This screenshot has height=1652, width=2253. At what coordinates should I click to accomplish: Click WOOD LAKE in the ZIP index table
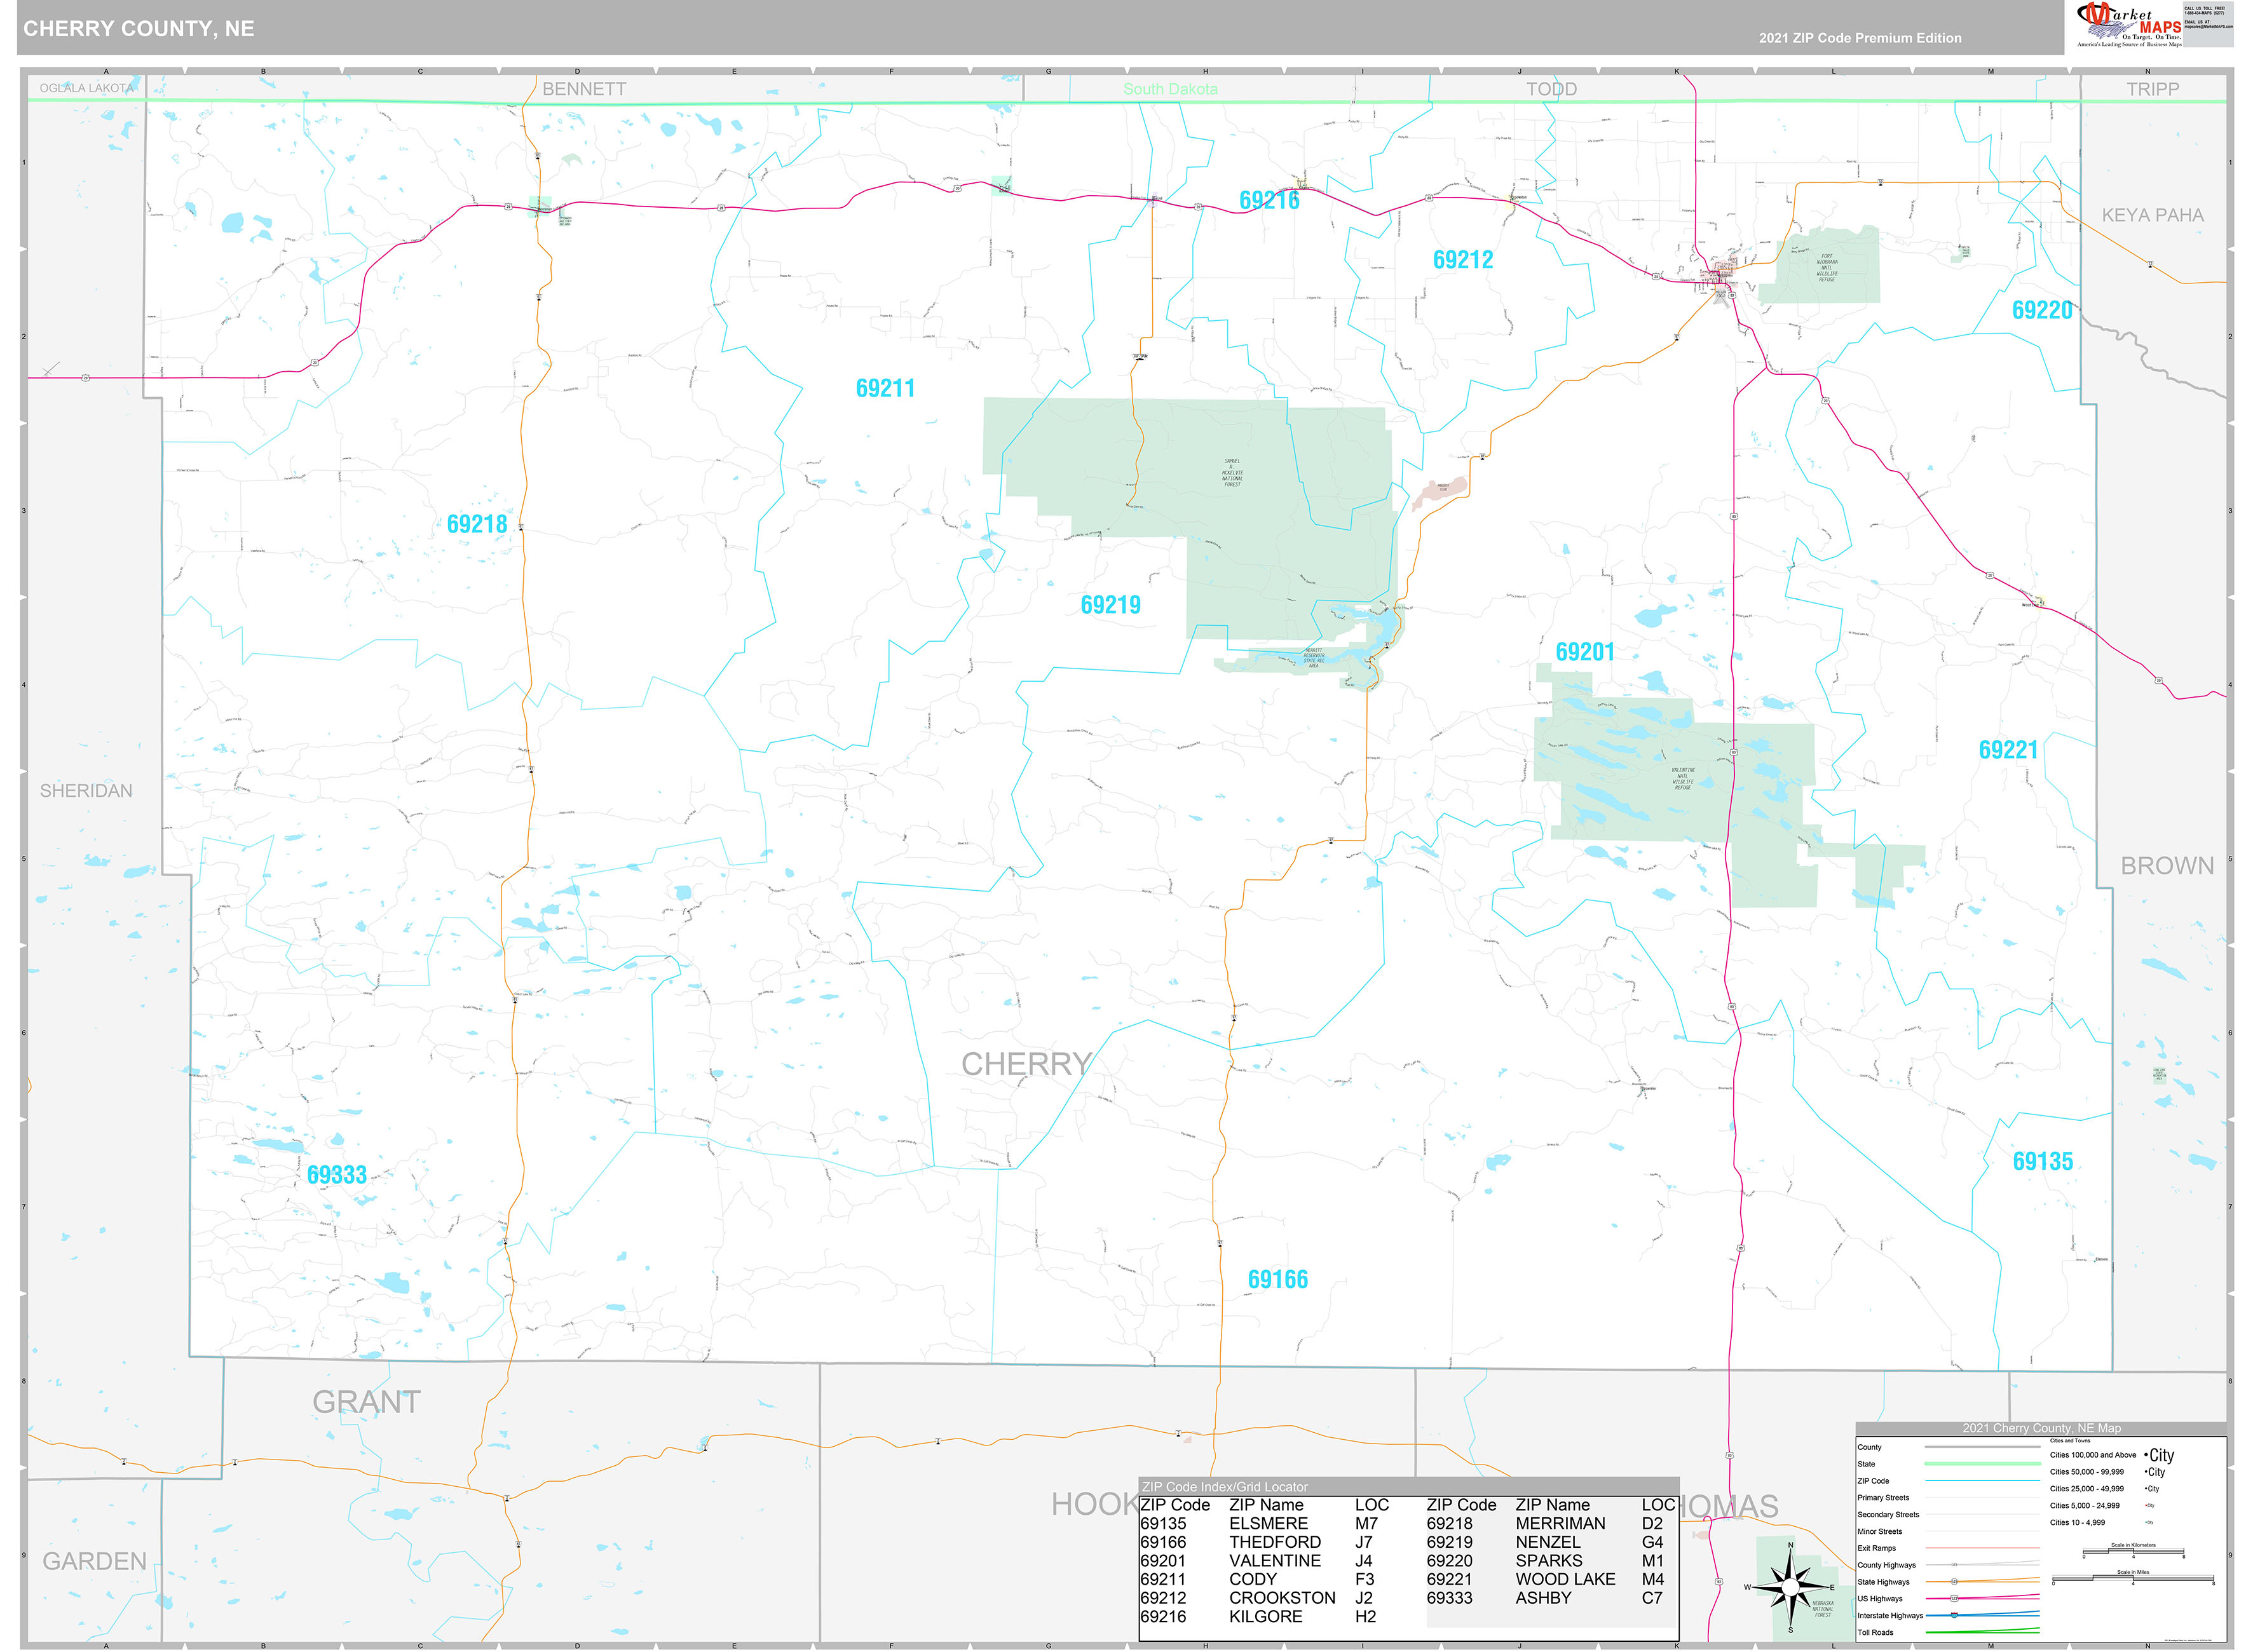[1566, 1579]
